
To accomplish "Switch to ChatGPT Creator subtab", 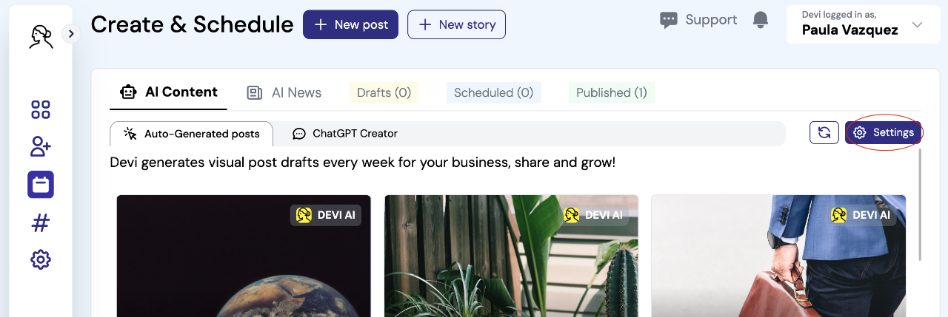I will click(x=345, y=134).
